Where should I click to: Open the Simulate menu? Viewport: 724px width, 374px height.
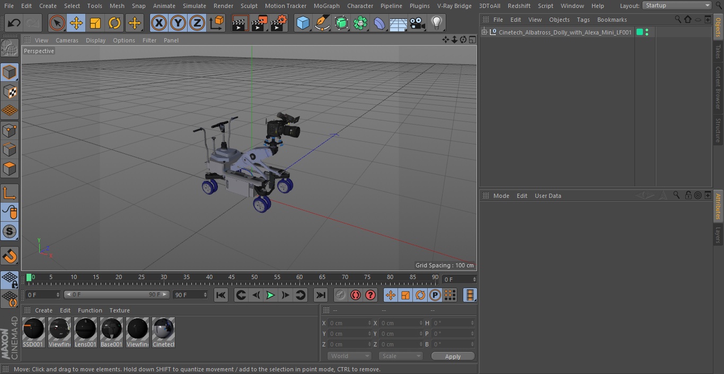click(x=195, y=6)
